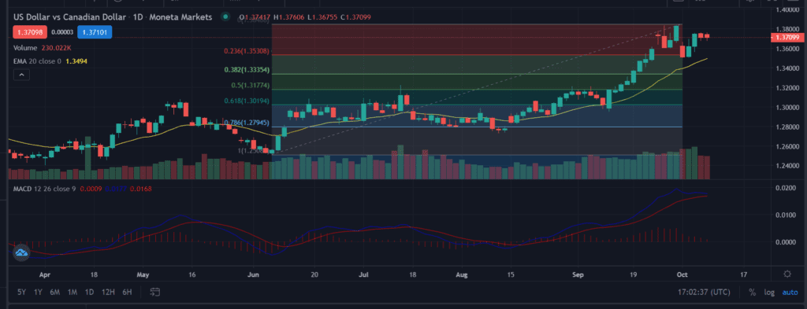Toggle percent scale mode
807x309 pixels.
coord(753,292)
